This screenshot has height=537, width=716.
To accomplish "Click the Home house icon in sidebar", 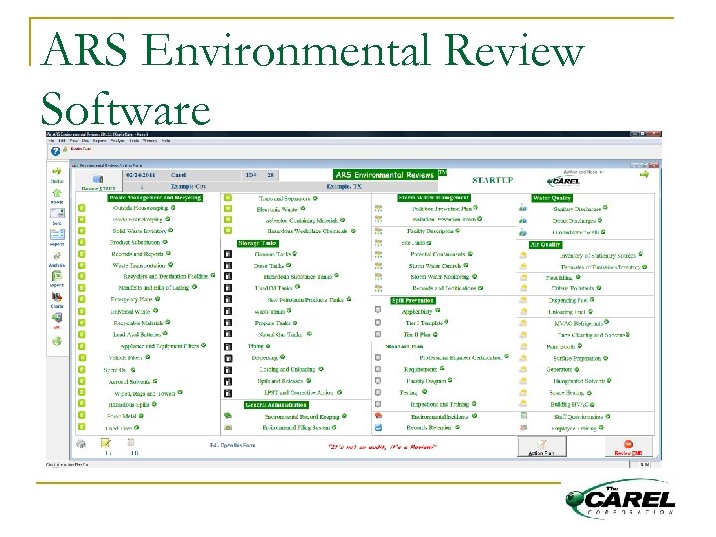I will tap(56, 192).
